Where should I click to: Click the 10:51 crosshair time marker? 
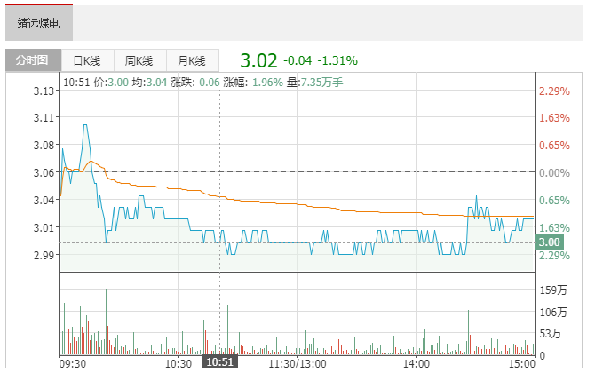[219, 362]
